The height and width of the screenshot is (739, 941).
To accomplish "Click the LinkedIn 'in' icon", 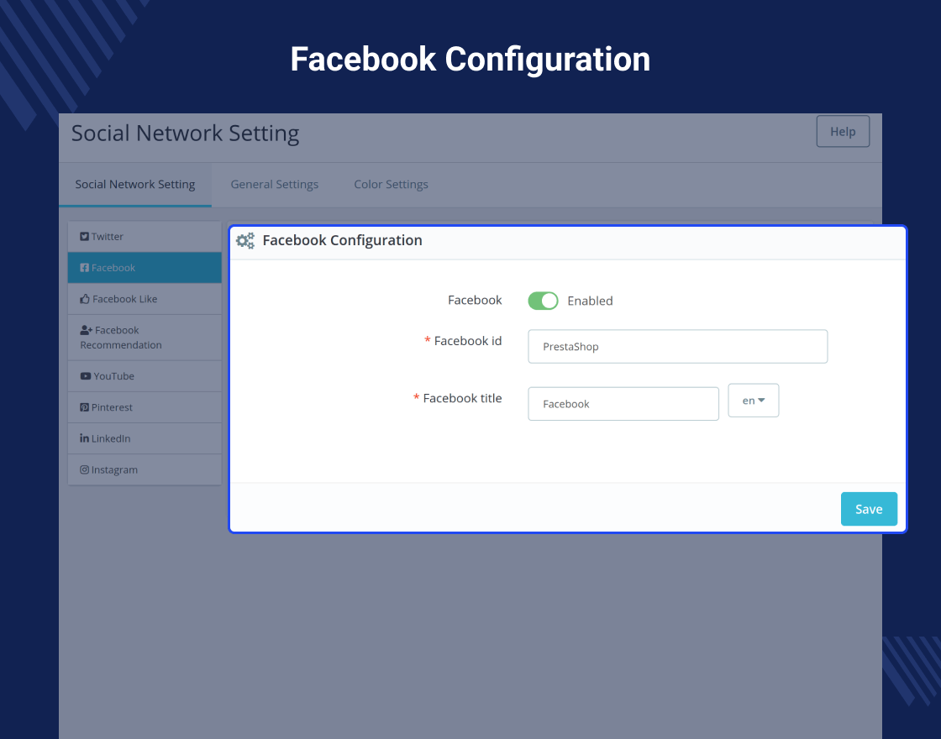I will [x=85, y=438].
